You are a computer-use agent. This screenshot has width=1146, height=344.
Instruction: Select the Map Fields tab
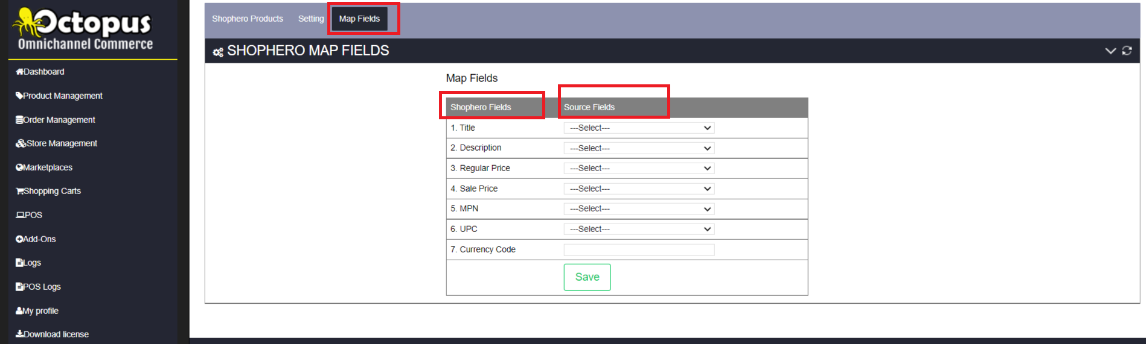359,19
